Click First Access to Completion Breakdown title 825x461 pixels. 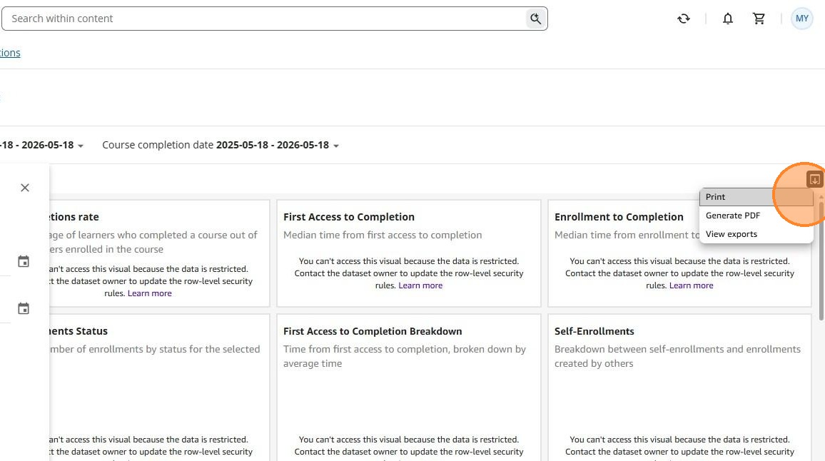point(373,331)
